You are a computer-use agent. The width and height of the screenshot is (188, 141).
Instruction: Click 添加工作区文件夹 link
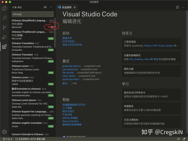click(73, 45)
